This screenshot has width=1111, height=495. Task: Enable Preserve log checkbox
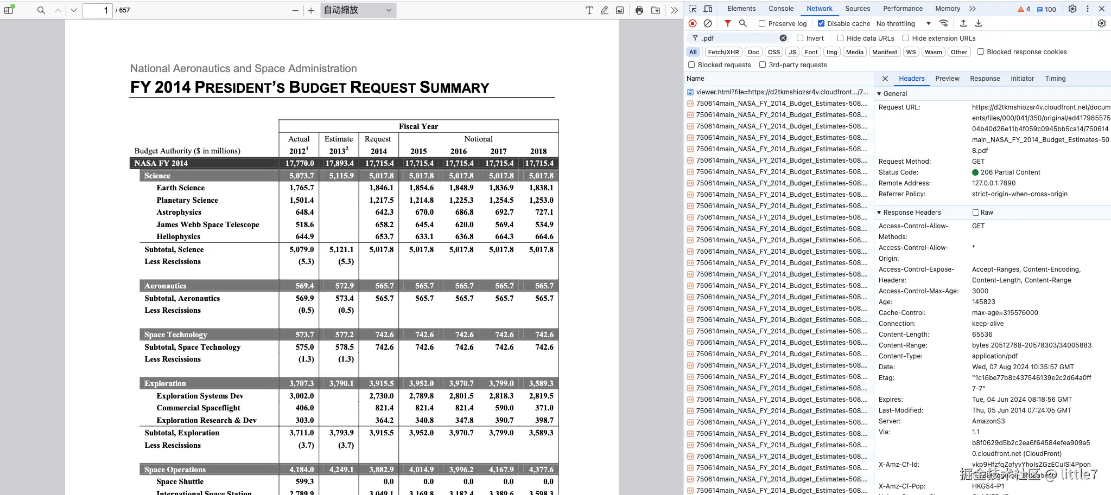[762, 23]
